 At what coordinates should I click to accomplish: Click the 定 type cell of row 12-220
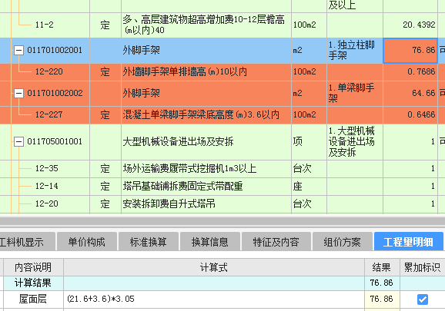coord(105,71)
